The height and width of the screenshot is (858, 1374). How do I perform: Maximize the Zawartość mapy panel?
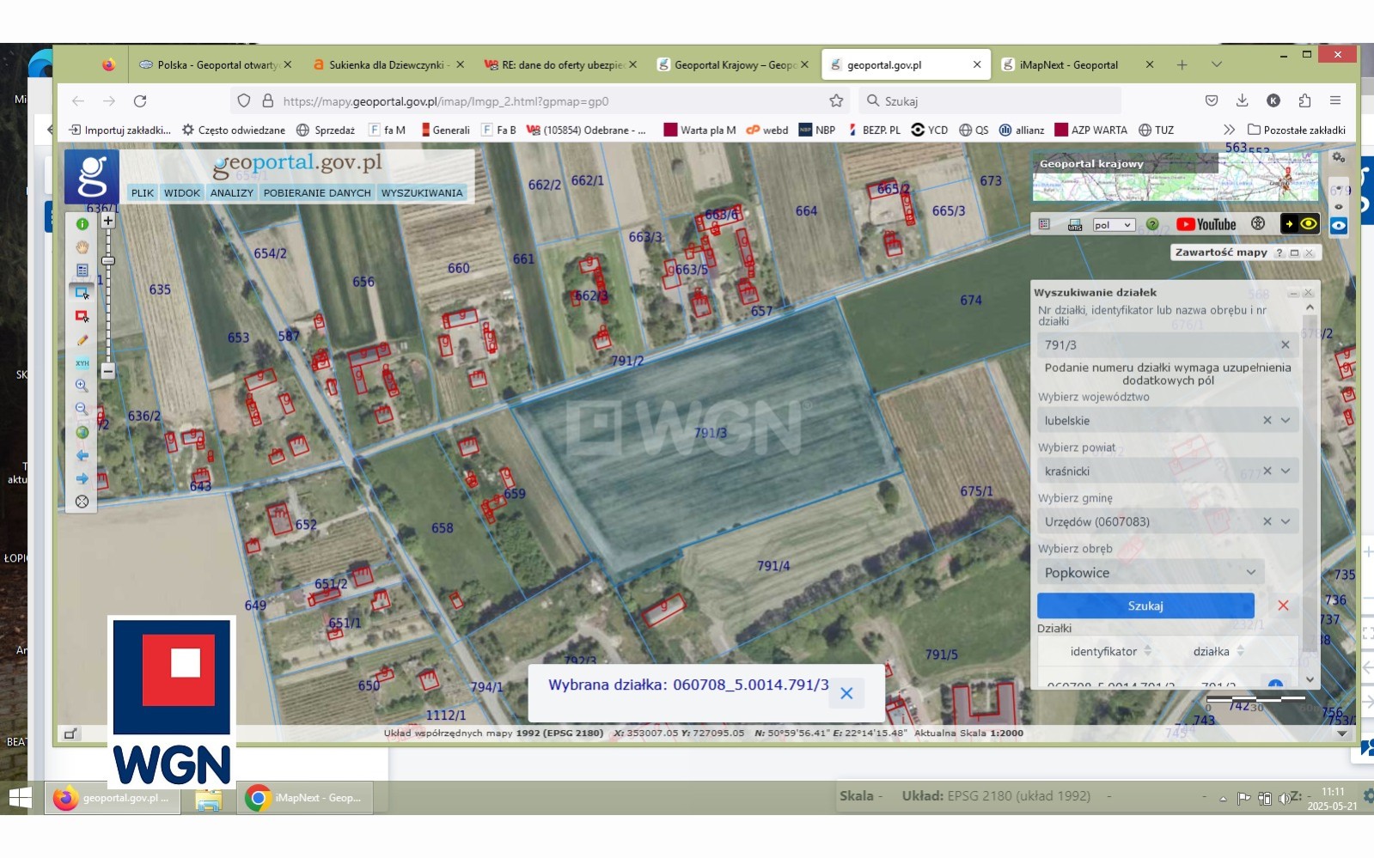coord(1294,253)
